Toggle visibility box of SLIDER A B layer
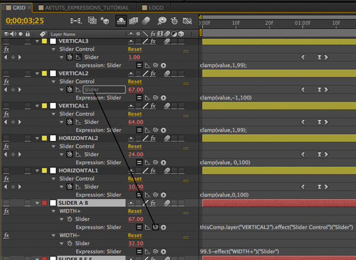The width and height of the screenshot is (356, 260). point(6,203)
